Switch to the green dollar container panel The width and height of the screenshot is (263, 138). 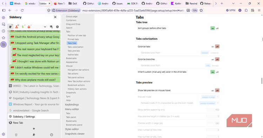click(x=23, y=27)
